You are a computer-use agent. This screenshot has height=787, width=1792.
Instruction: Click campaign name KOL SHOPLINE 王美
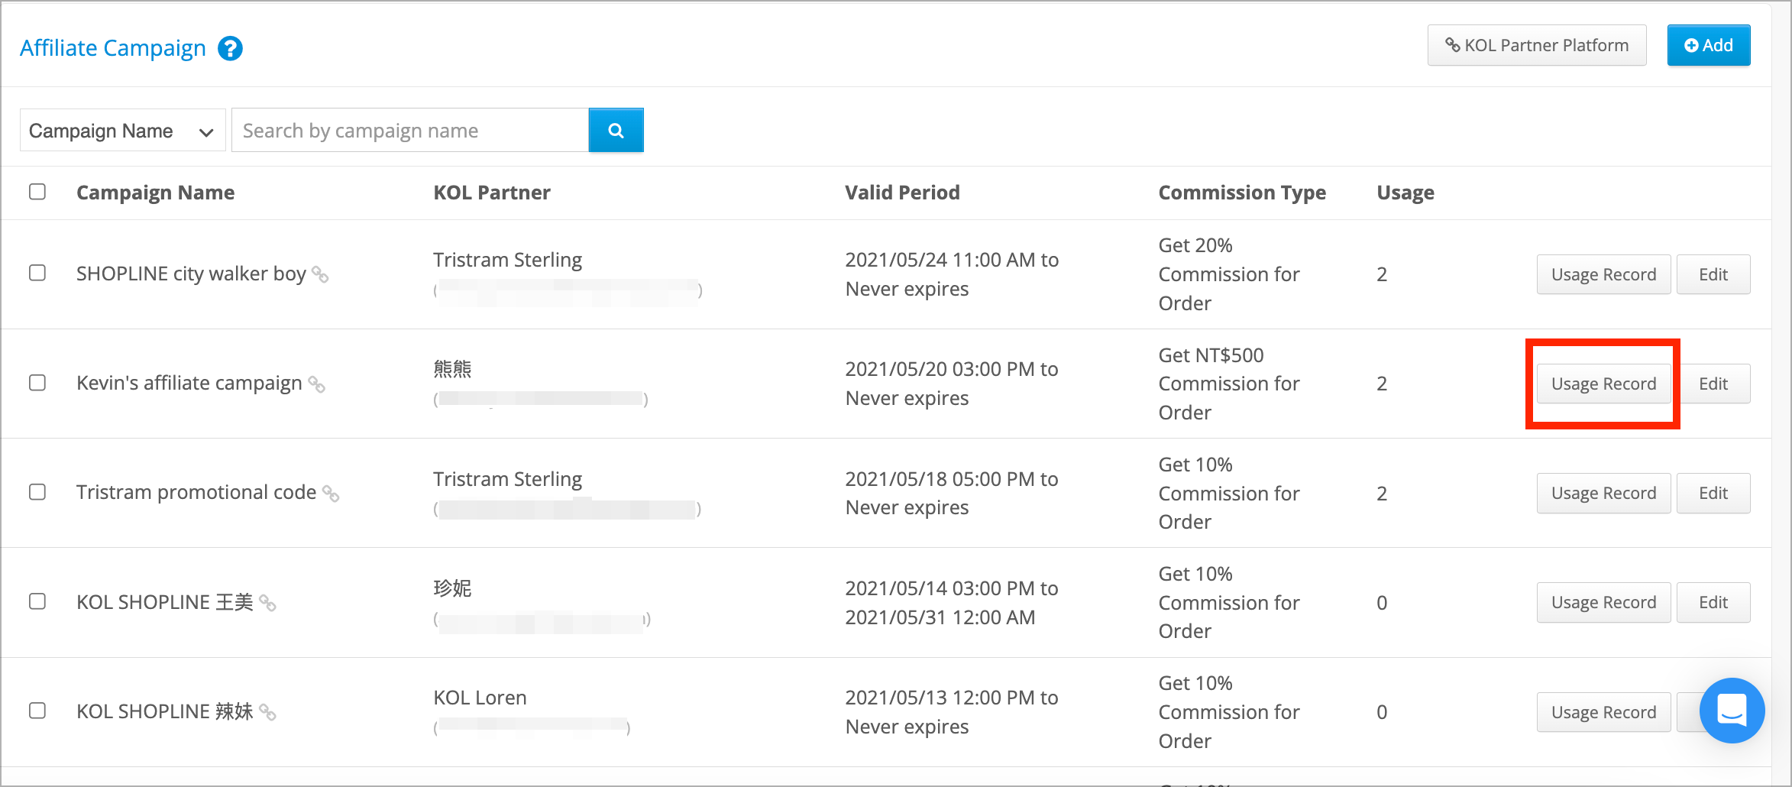pyautogui.click(x=165, y=602)
